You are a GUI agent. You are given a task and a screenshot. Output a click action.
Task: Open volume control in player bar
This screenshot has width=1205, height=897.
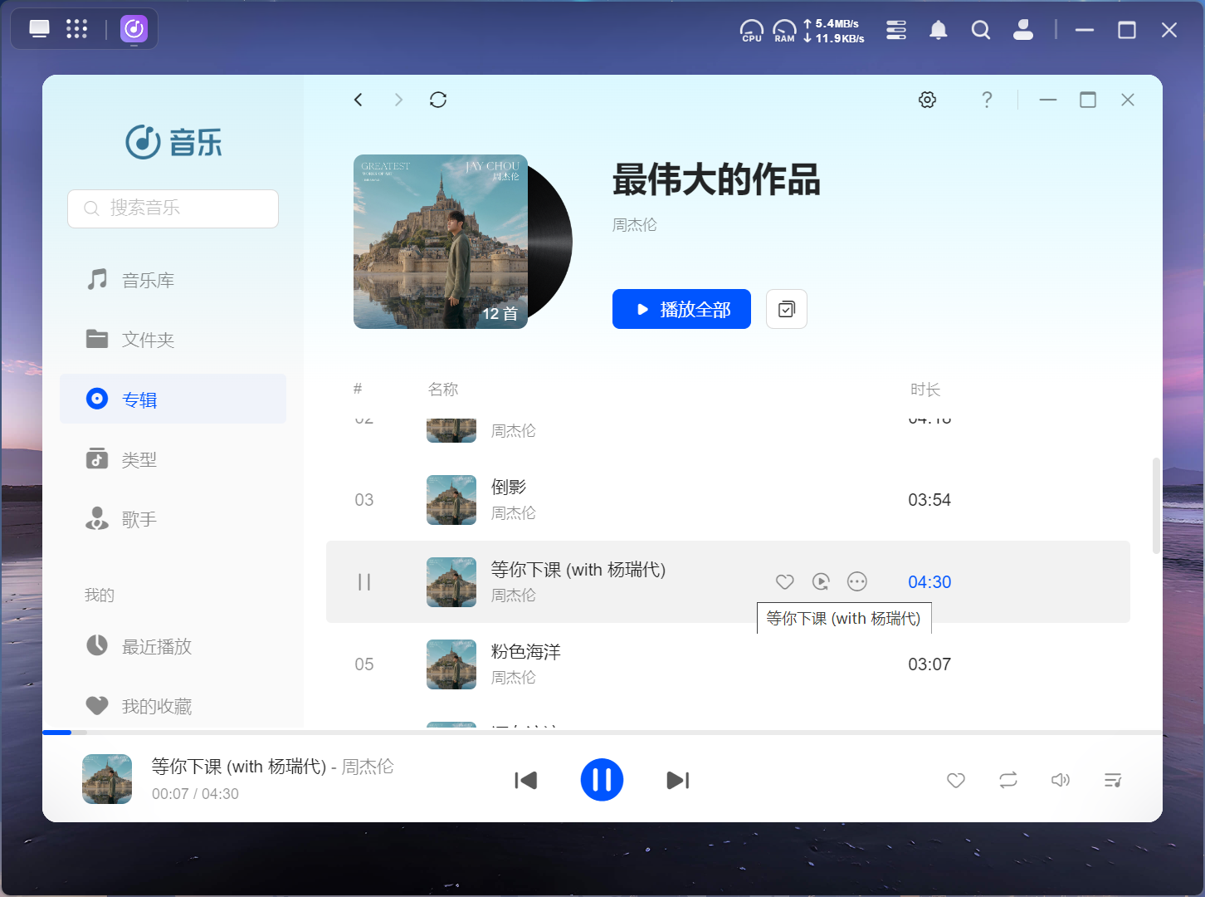(1061, 780)
